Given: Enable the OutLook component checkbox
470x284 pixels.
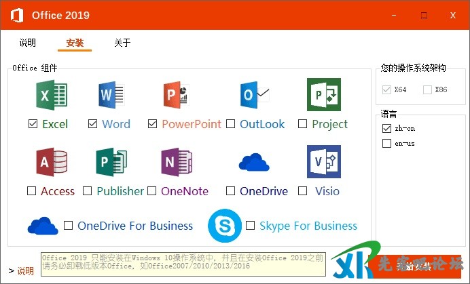Looking at the screenshot, I should coord(231,124).
